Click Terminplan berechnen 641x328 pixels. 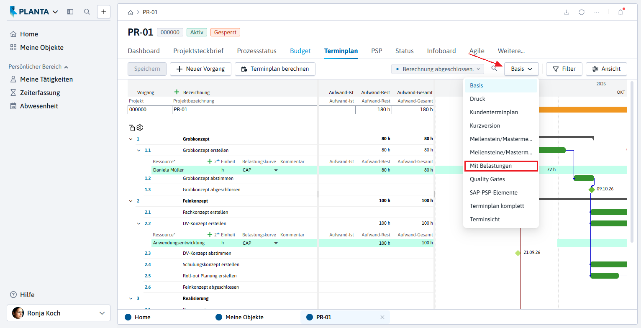click(x=275, y=69)
